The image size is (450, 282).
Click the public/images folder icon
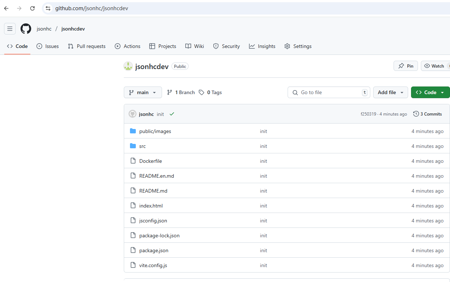click(133, 131)
